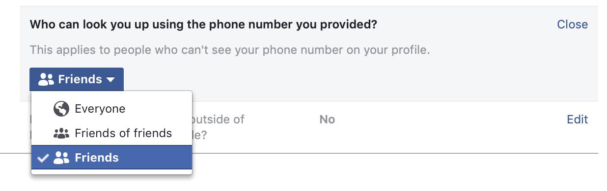Screen dimensions: 607x191
Task: Close the phone number lookup setting
Action: pyautogui.click(x=572, y=24)
